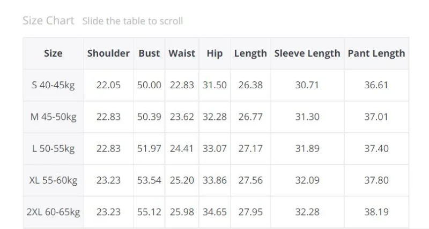Select the 2XL 60-65kg size cell
The height and width of the screenshot is (229, 429).
click(x=53, y=212)
